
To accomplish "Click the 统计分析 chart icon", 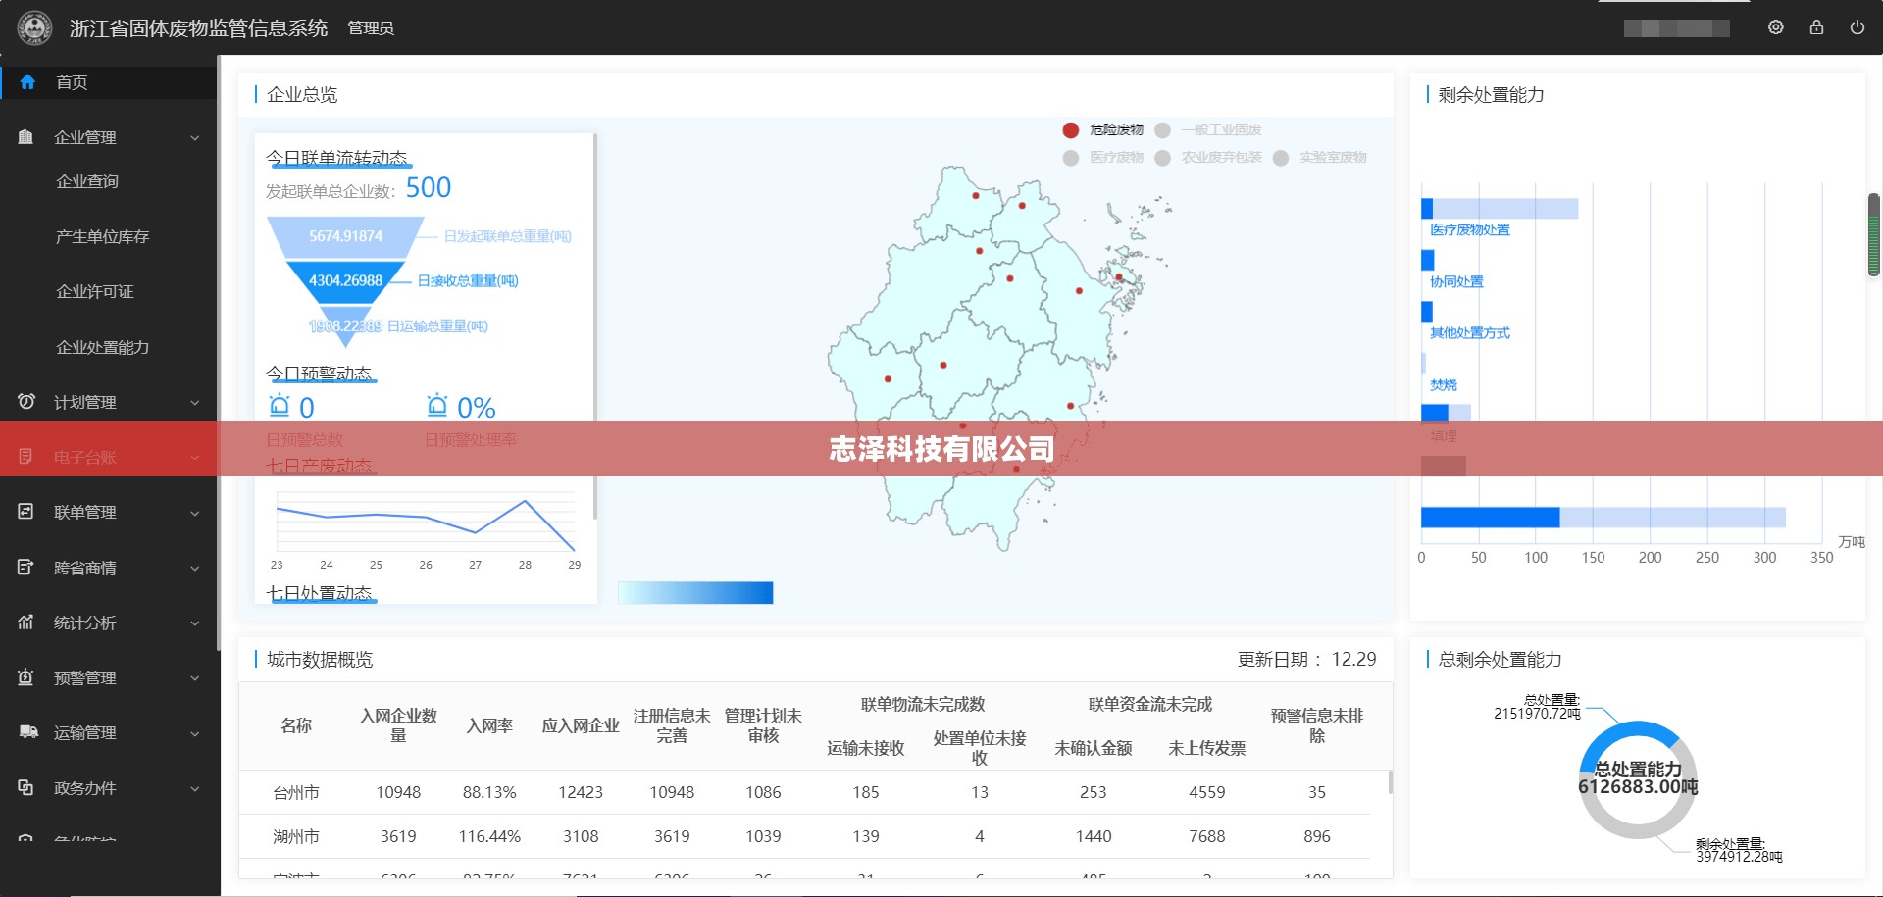I will pos(25,622).
